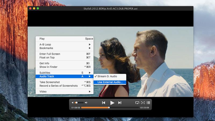Open the A-B Loop submenu
This screenshot has width=215, height=121.
coord(64,44)
